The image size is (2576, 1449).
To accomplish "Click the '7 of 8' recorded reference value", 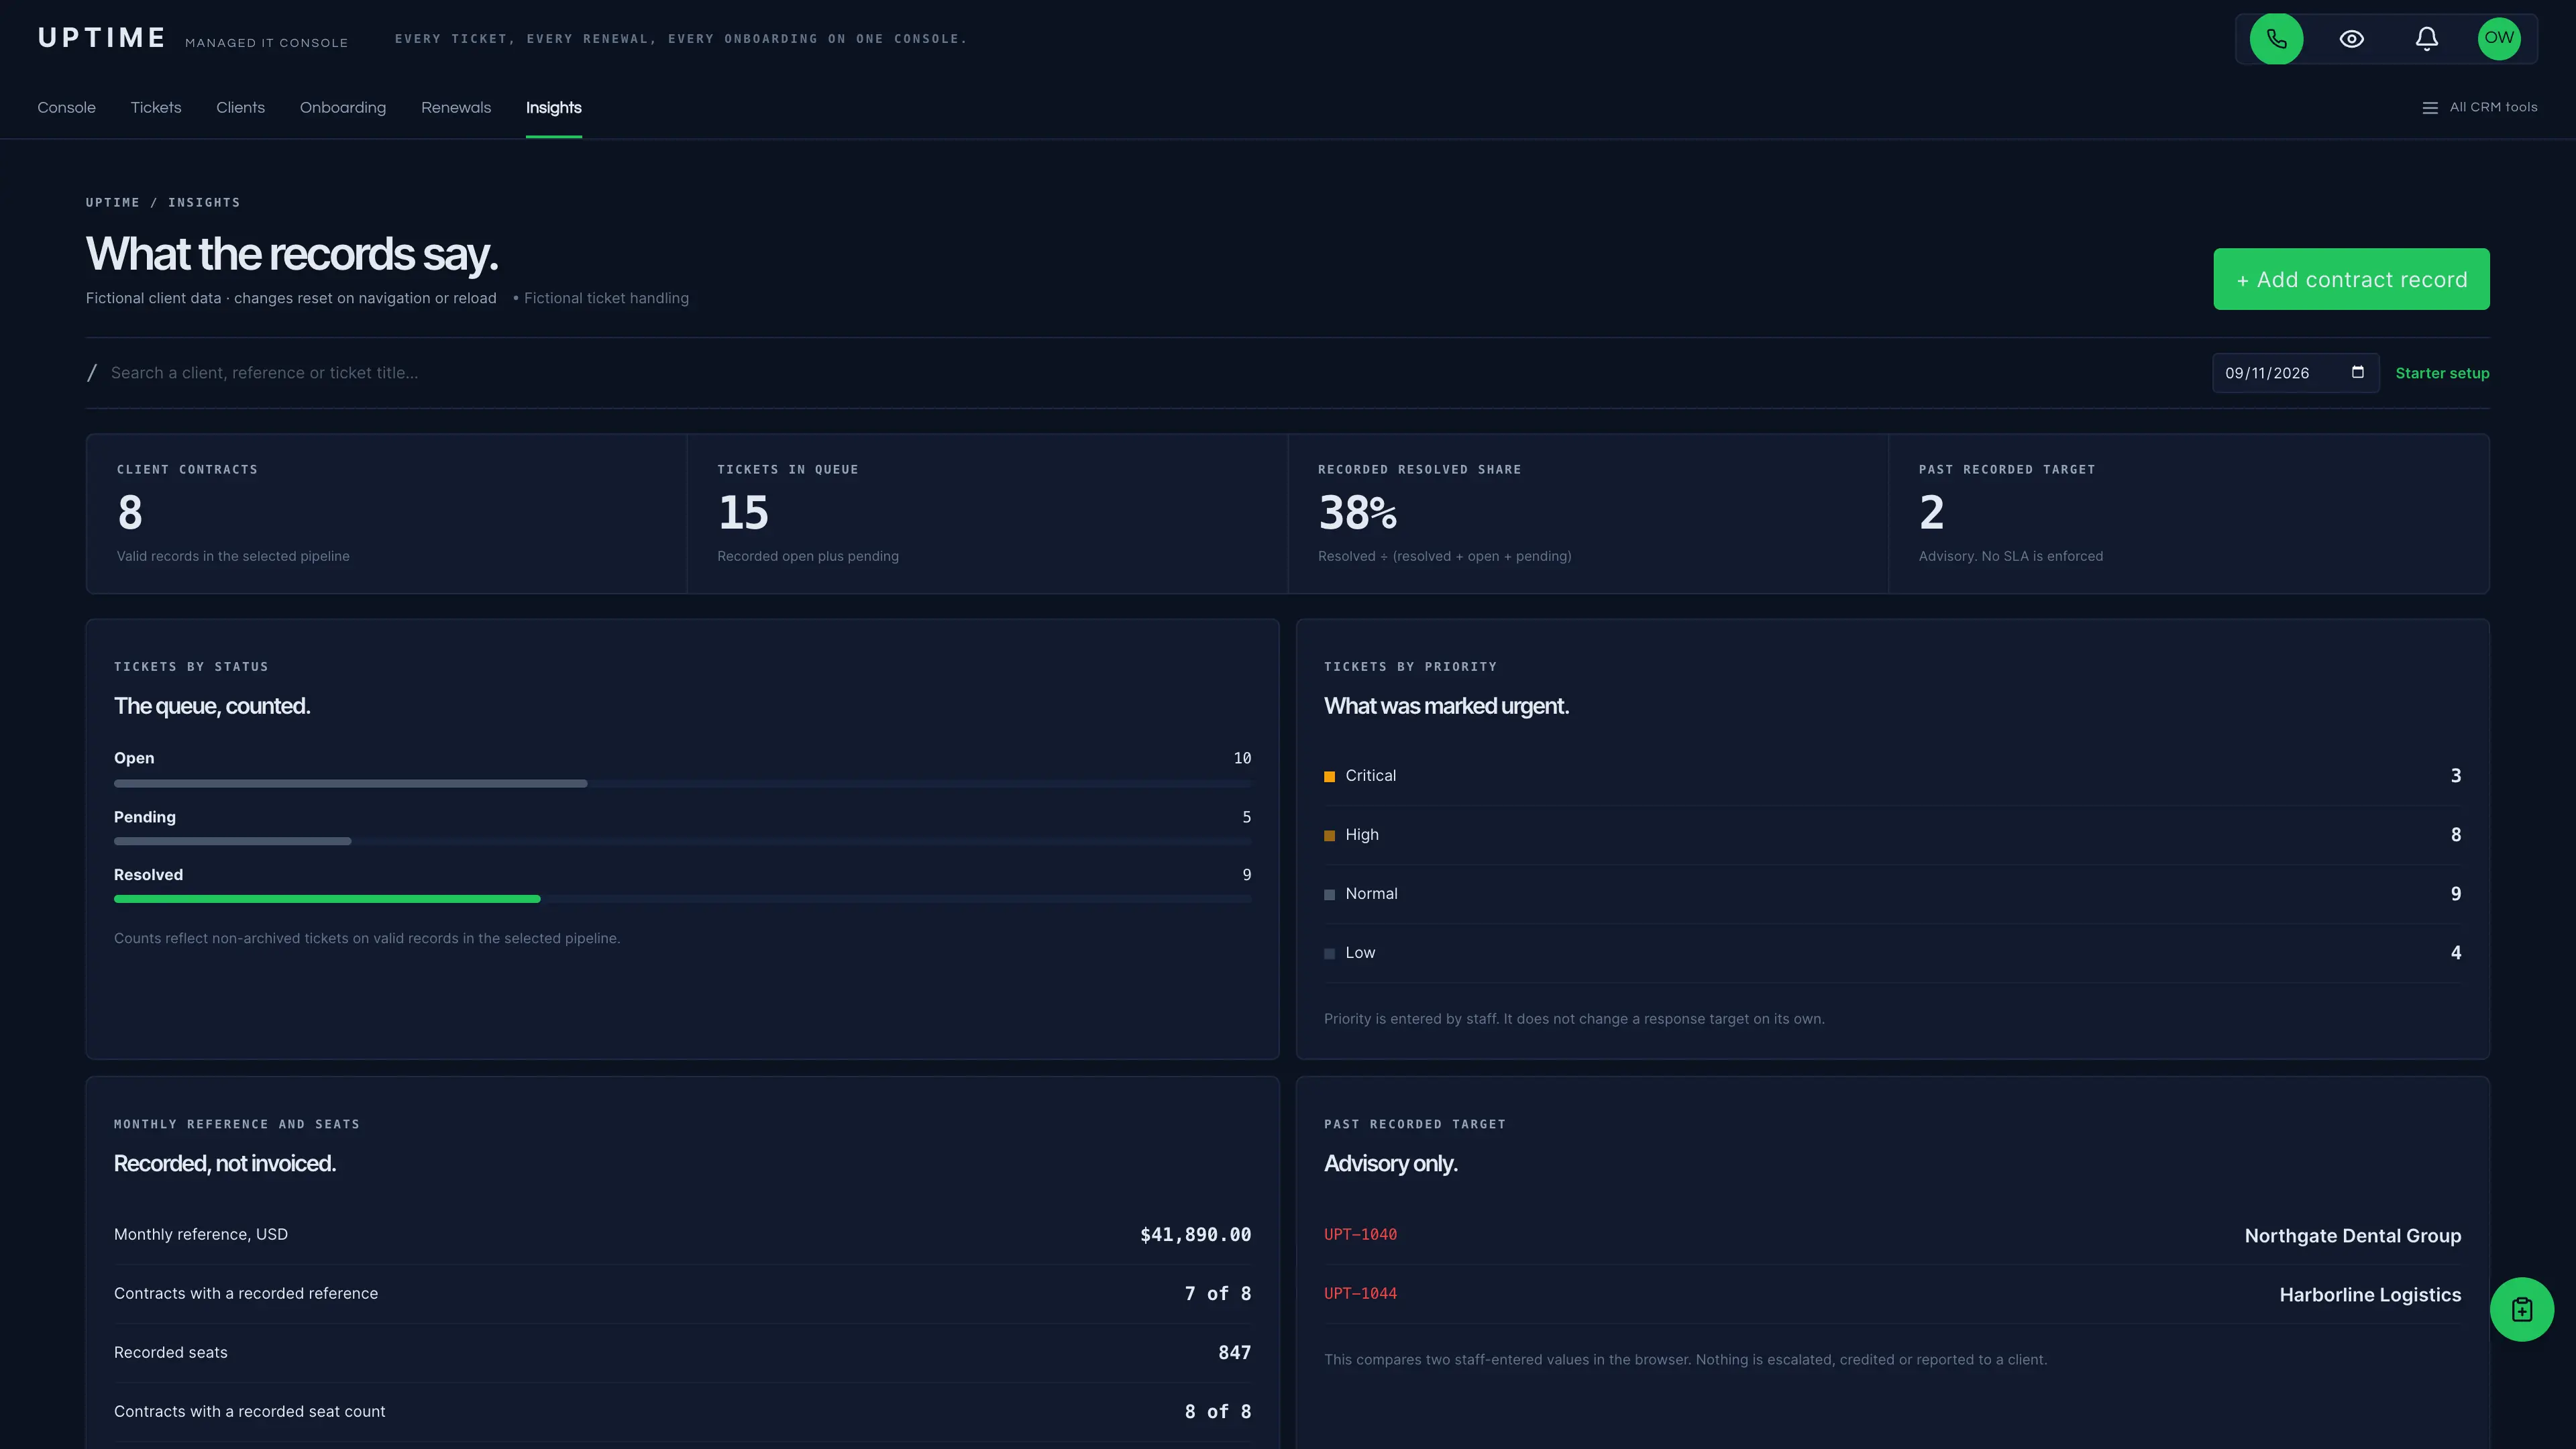I will click(1218, 1294).
